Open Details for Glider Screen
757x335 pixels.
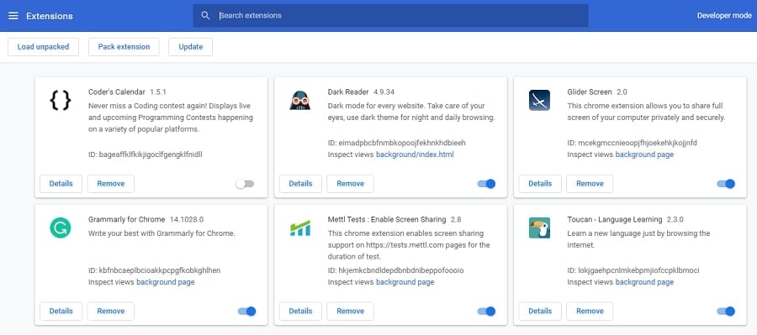pyautogui.click(x=540, y=184)
